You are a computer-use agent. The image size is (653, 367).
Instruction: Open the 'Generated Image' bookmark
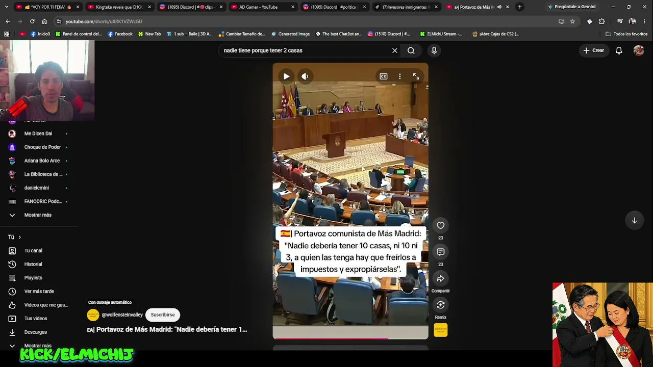click(x=290, y=34)
